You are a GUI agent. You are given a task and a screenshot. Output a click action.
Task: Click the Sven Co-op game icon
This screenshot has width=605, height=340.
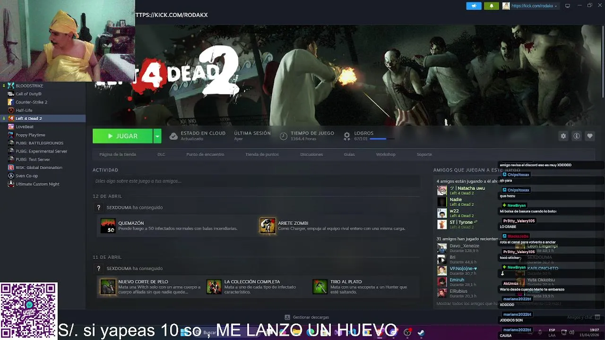11,176
